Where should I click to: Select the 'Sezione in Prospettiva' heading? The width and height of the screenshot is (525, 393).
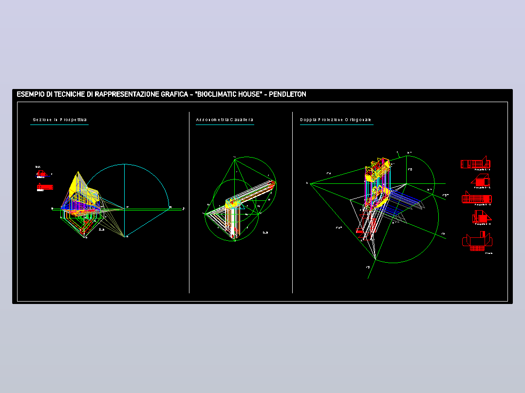pyautogui.click(x=59, y=120)
